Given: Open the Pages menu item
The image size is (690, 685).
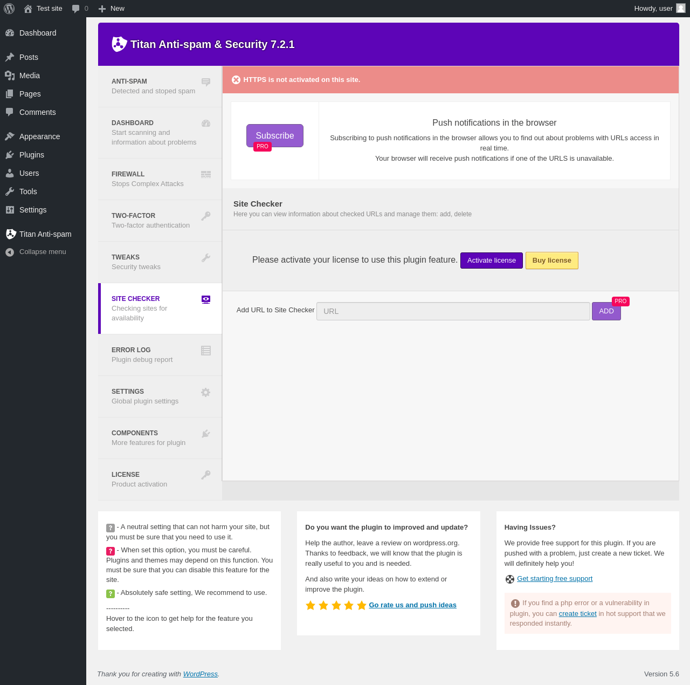Looking at the screenshot, I should (x=43, y=94).
